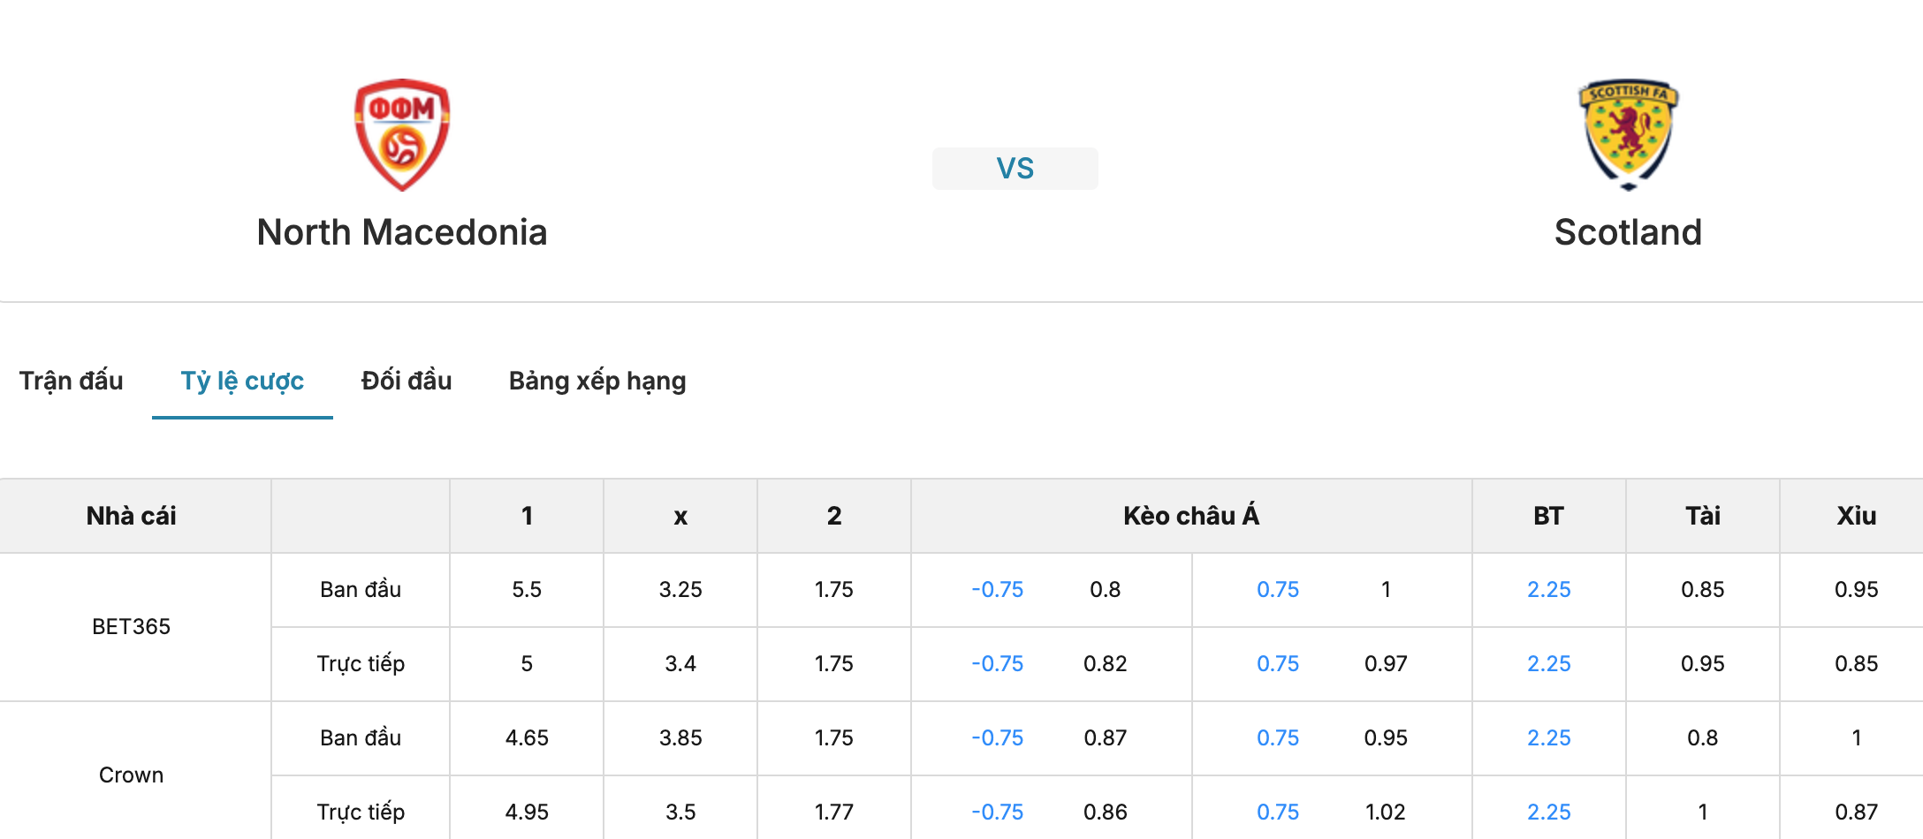Click the Xỉu column header

click(x=1856, y=516)
